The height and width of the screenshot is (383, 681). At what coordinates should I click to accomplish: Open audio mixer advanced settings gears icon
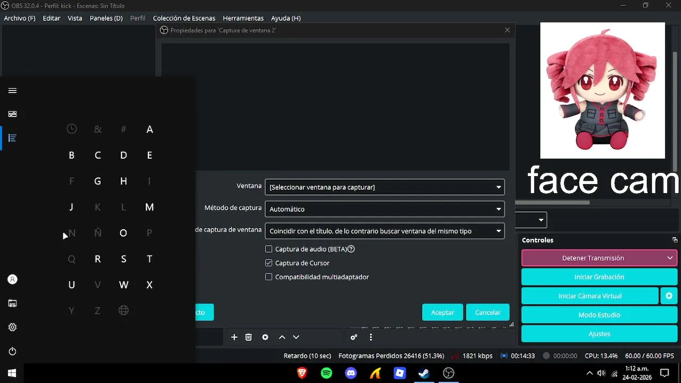click(354, 337)
